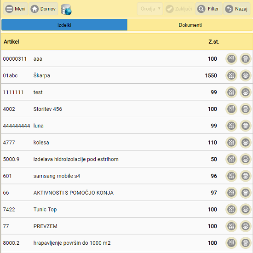Image resolution: width=253 pixels, height=253 pixels.
Task: Click the database sync globe icon
Action: tap(66, 9)
